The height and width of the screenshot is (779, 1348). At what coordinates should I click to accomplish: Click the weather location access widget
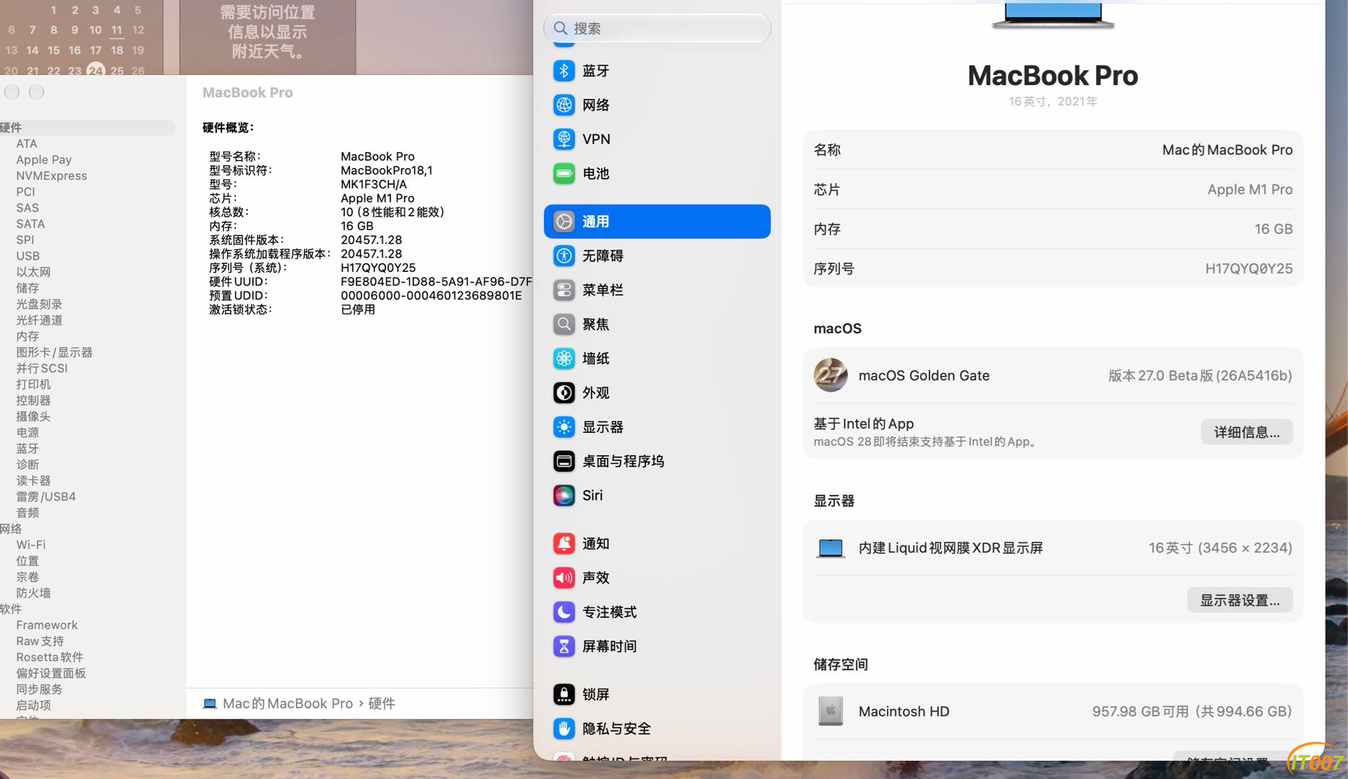point(268,36)
